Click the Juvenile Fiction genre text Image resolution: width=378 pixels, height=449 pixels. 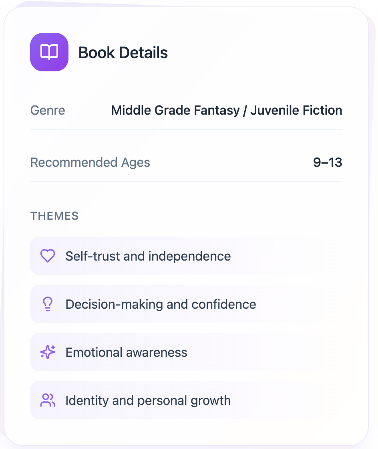[x=296, y=110]
